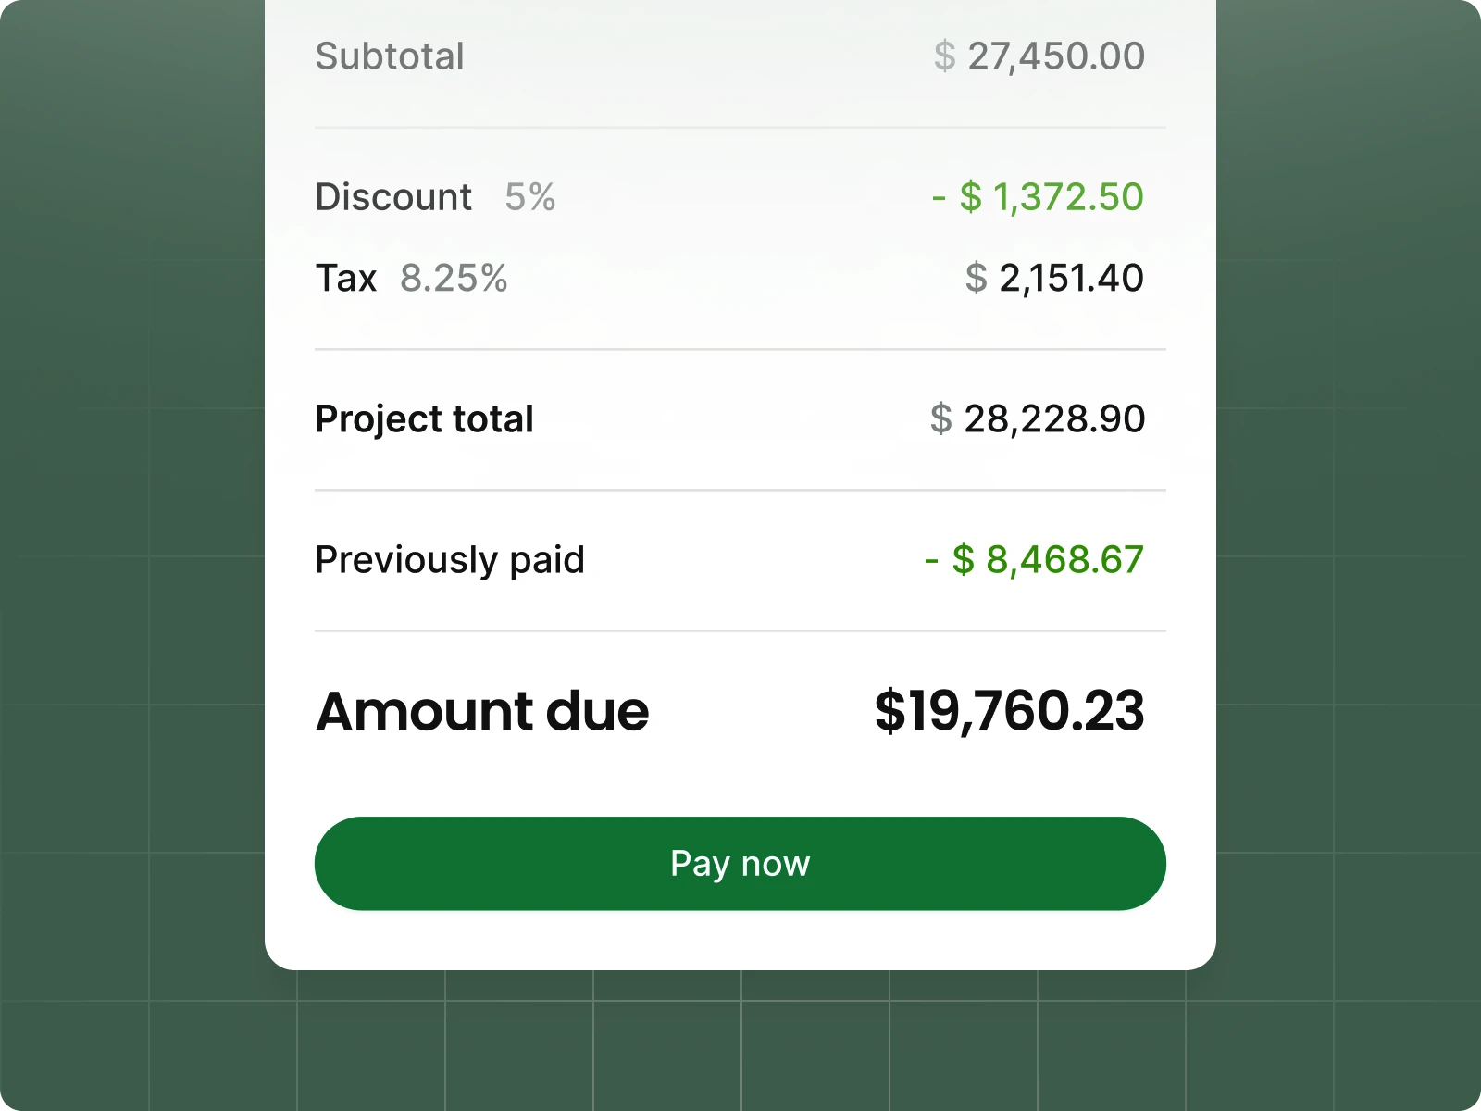
Task: Click the tax amount $2,151.40
Action: click(1054, 278)
